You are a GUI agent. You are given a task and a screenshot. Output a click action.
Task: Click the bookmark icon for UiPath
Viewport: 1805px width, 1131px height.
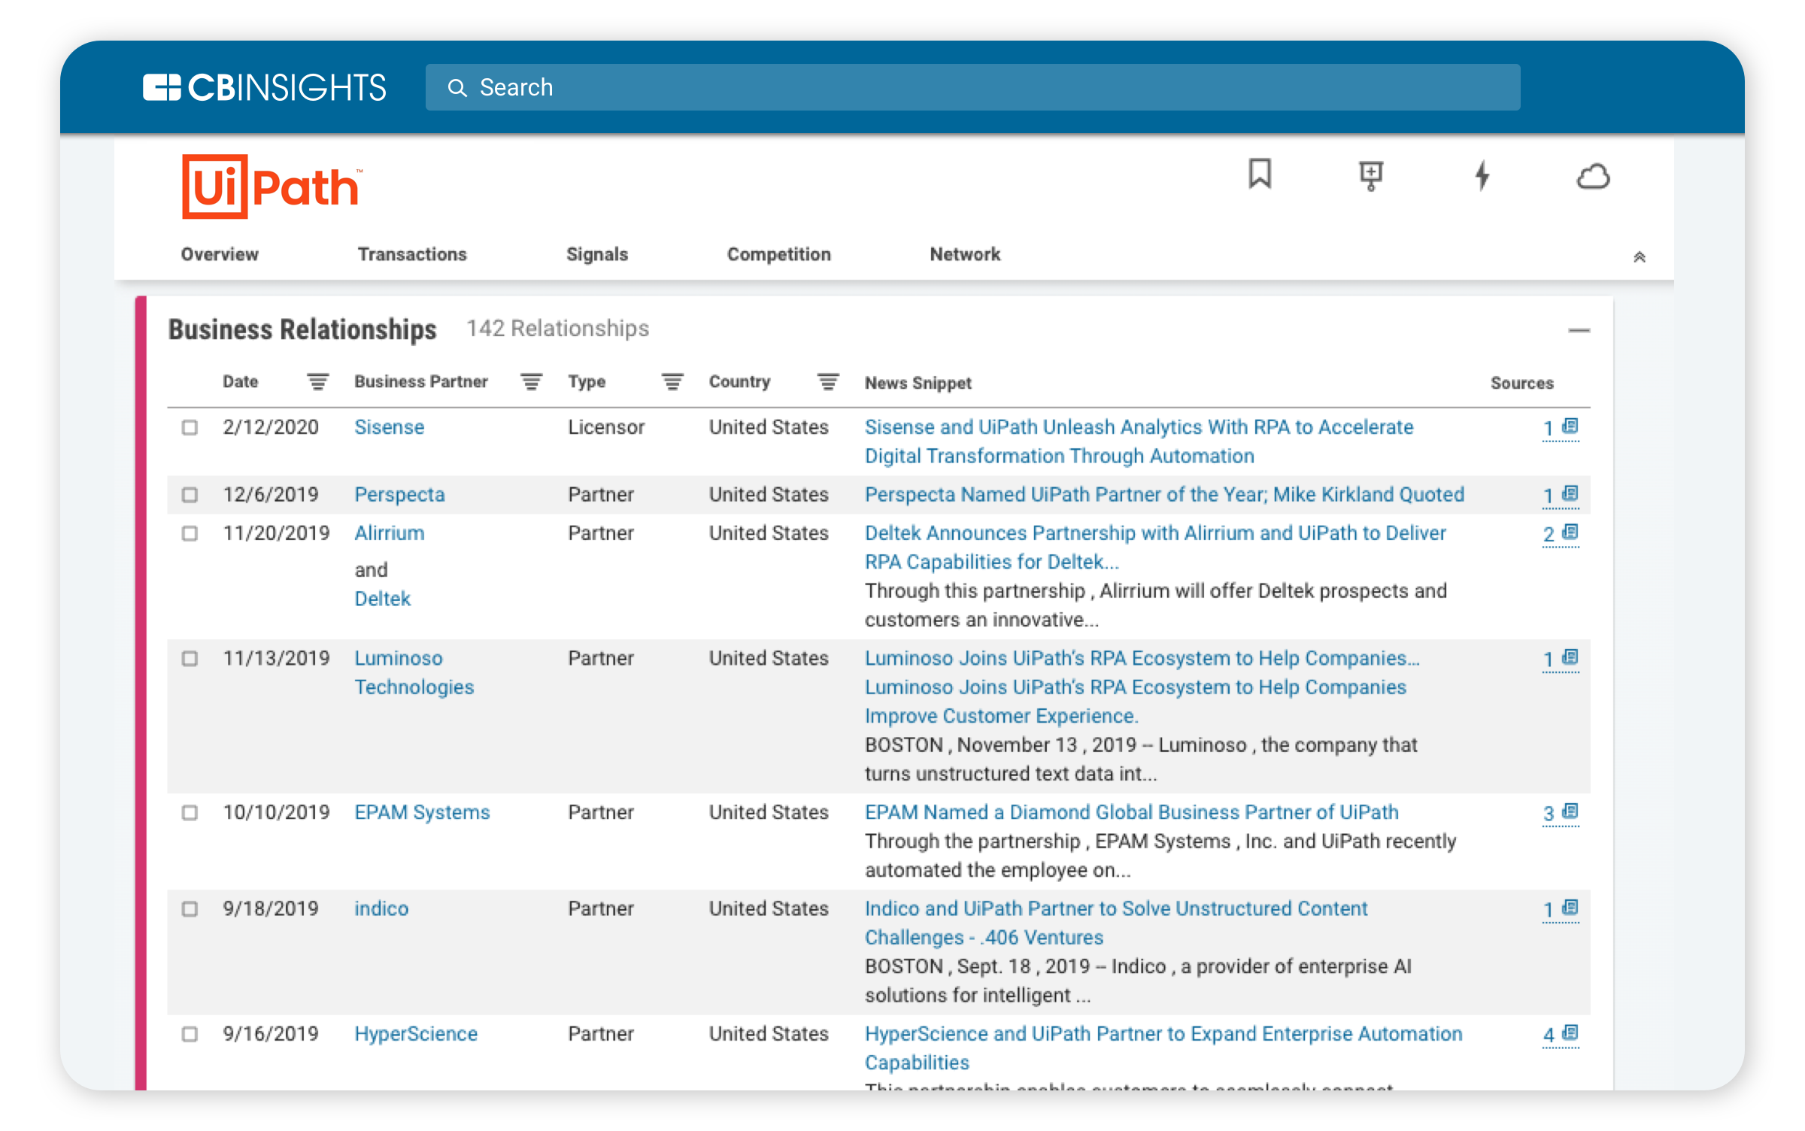pyautogui.click(x=1260, y=174)
